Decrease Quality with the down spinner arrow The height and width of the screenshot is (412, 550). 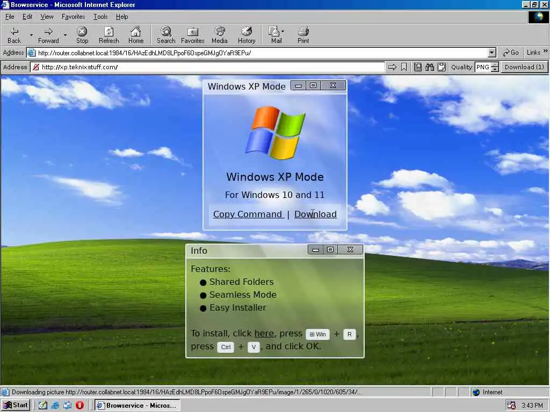(495, 69)
